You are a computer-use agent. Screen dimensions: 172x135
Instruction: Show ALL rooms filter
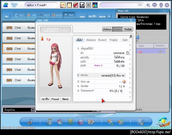[x=19, y=15]
